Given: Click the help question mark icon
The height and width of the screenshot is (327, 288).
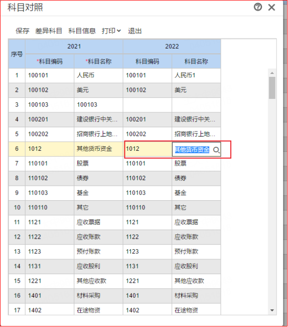Looking at the screenshot, I should [258, 7].
